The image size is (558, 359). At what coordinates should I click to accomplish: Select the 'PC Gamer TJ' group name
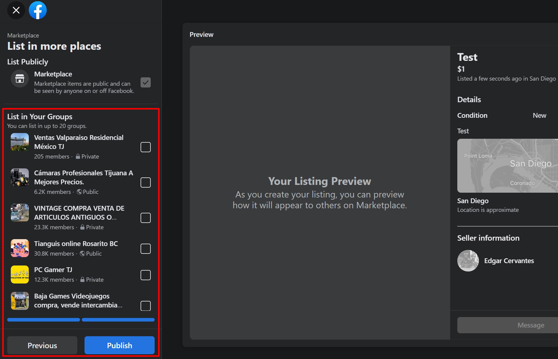53,270
